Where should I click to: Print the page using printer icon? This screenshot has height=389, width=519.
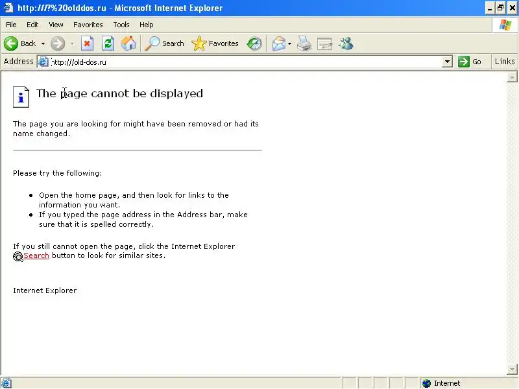(304, 43)
